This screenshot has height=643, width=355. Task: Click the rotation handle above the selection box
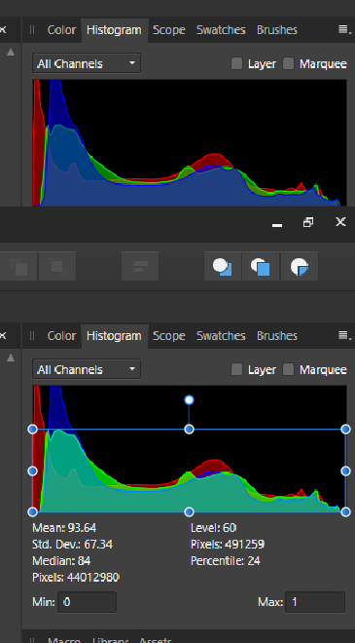coord(189,399)
